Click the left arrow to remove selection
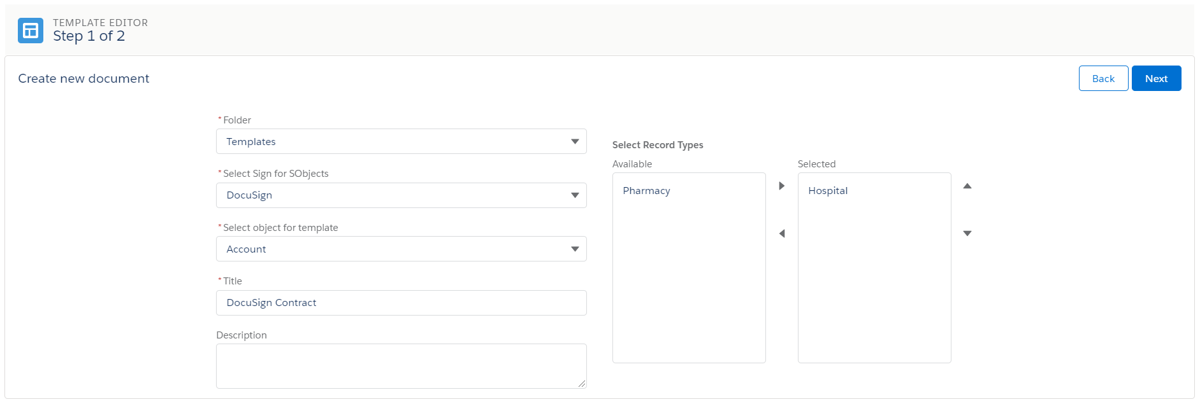 point(781,233)
